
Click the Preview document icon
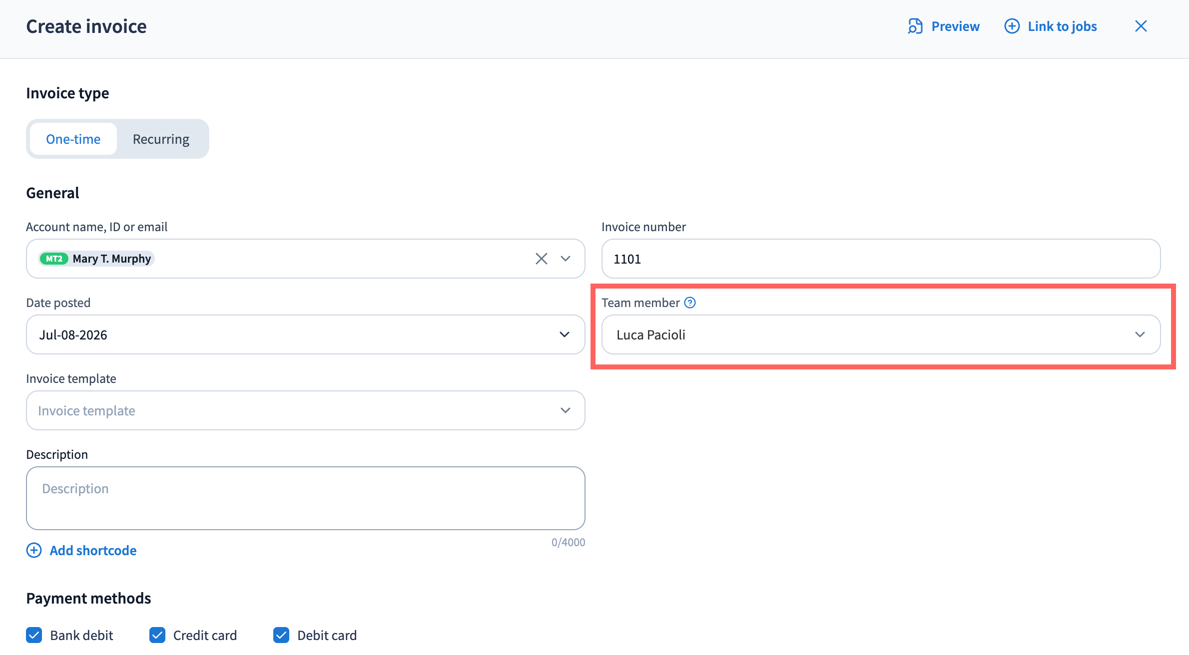click(915, 26)
